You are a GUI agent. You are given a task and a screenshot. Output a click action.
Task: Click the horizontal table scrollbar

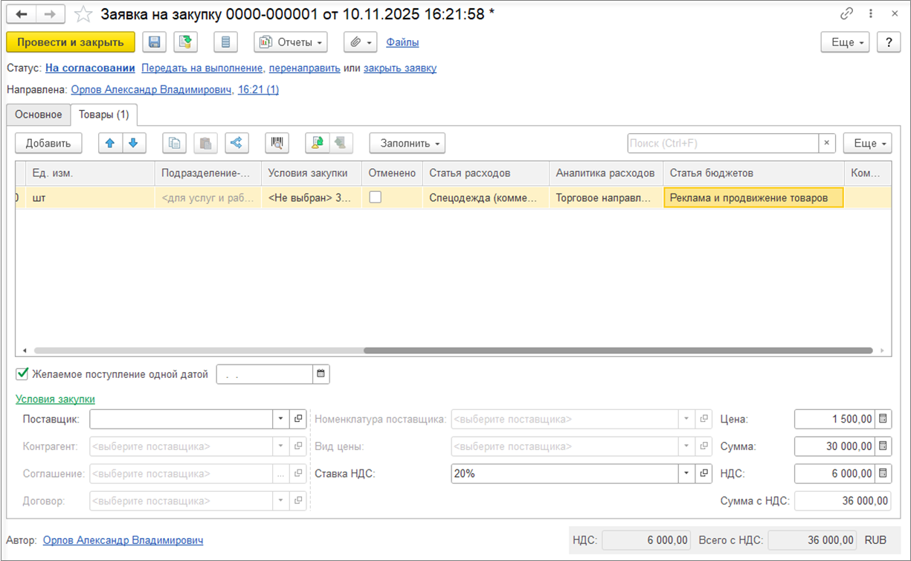(x=617, y=350)
